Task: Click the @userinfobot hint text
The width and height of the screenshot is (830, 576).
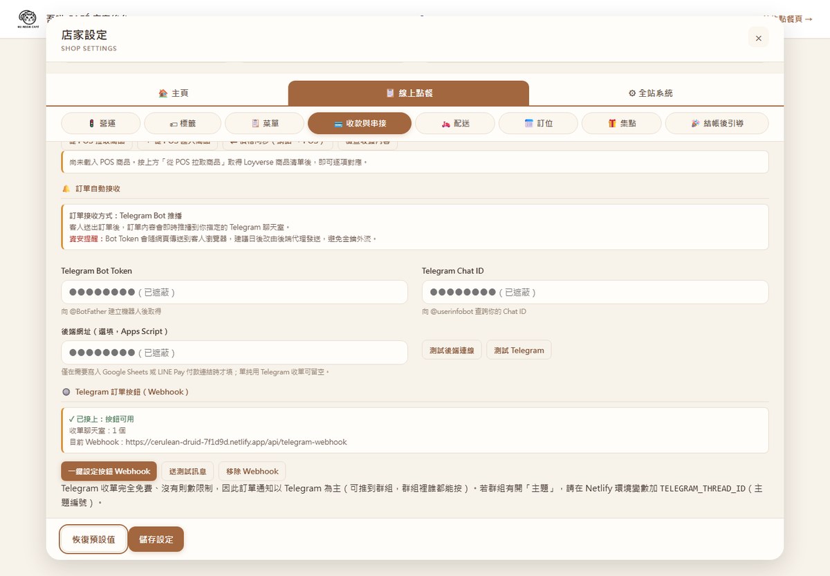Action: pos(474,312)
